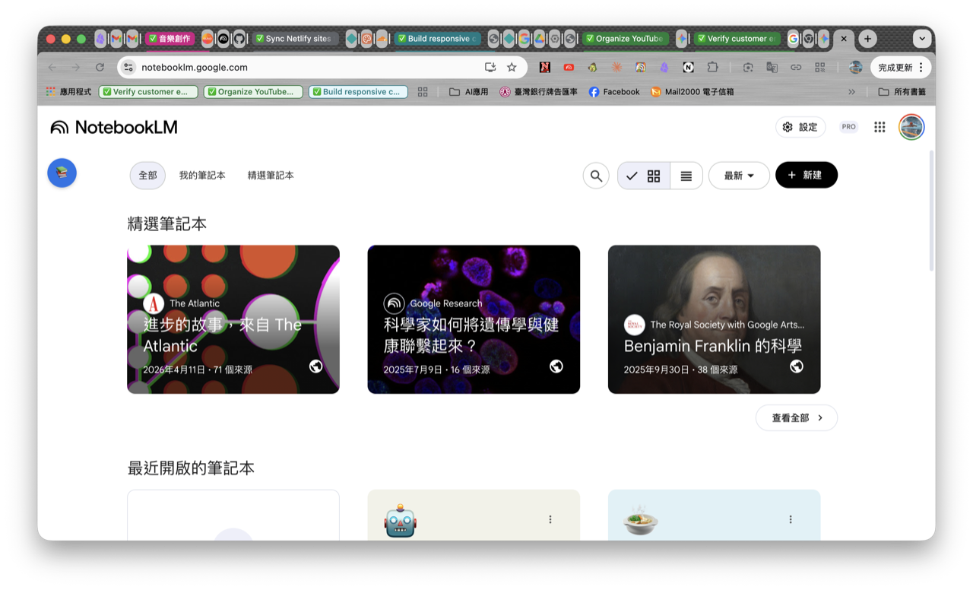Open site information icon in address bar

coord(128,67)
